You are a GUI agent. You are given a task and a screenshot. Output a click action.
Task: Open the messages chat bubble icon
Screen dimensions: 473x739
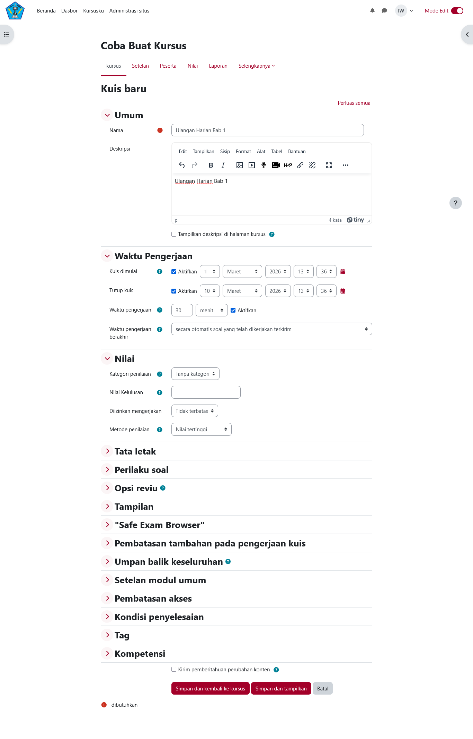pyautogui.click(x=384, y=11)
